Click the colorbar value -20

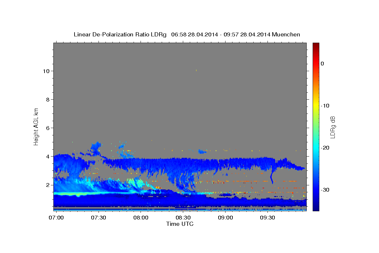pos(325,148)
